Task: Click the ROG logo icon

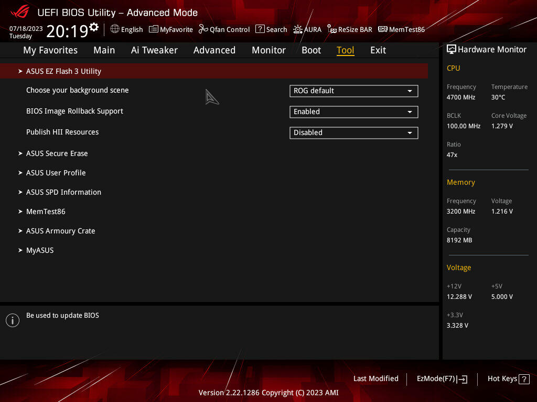Action: [x=20, y=12]
